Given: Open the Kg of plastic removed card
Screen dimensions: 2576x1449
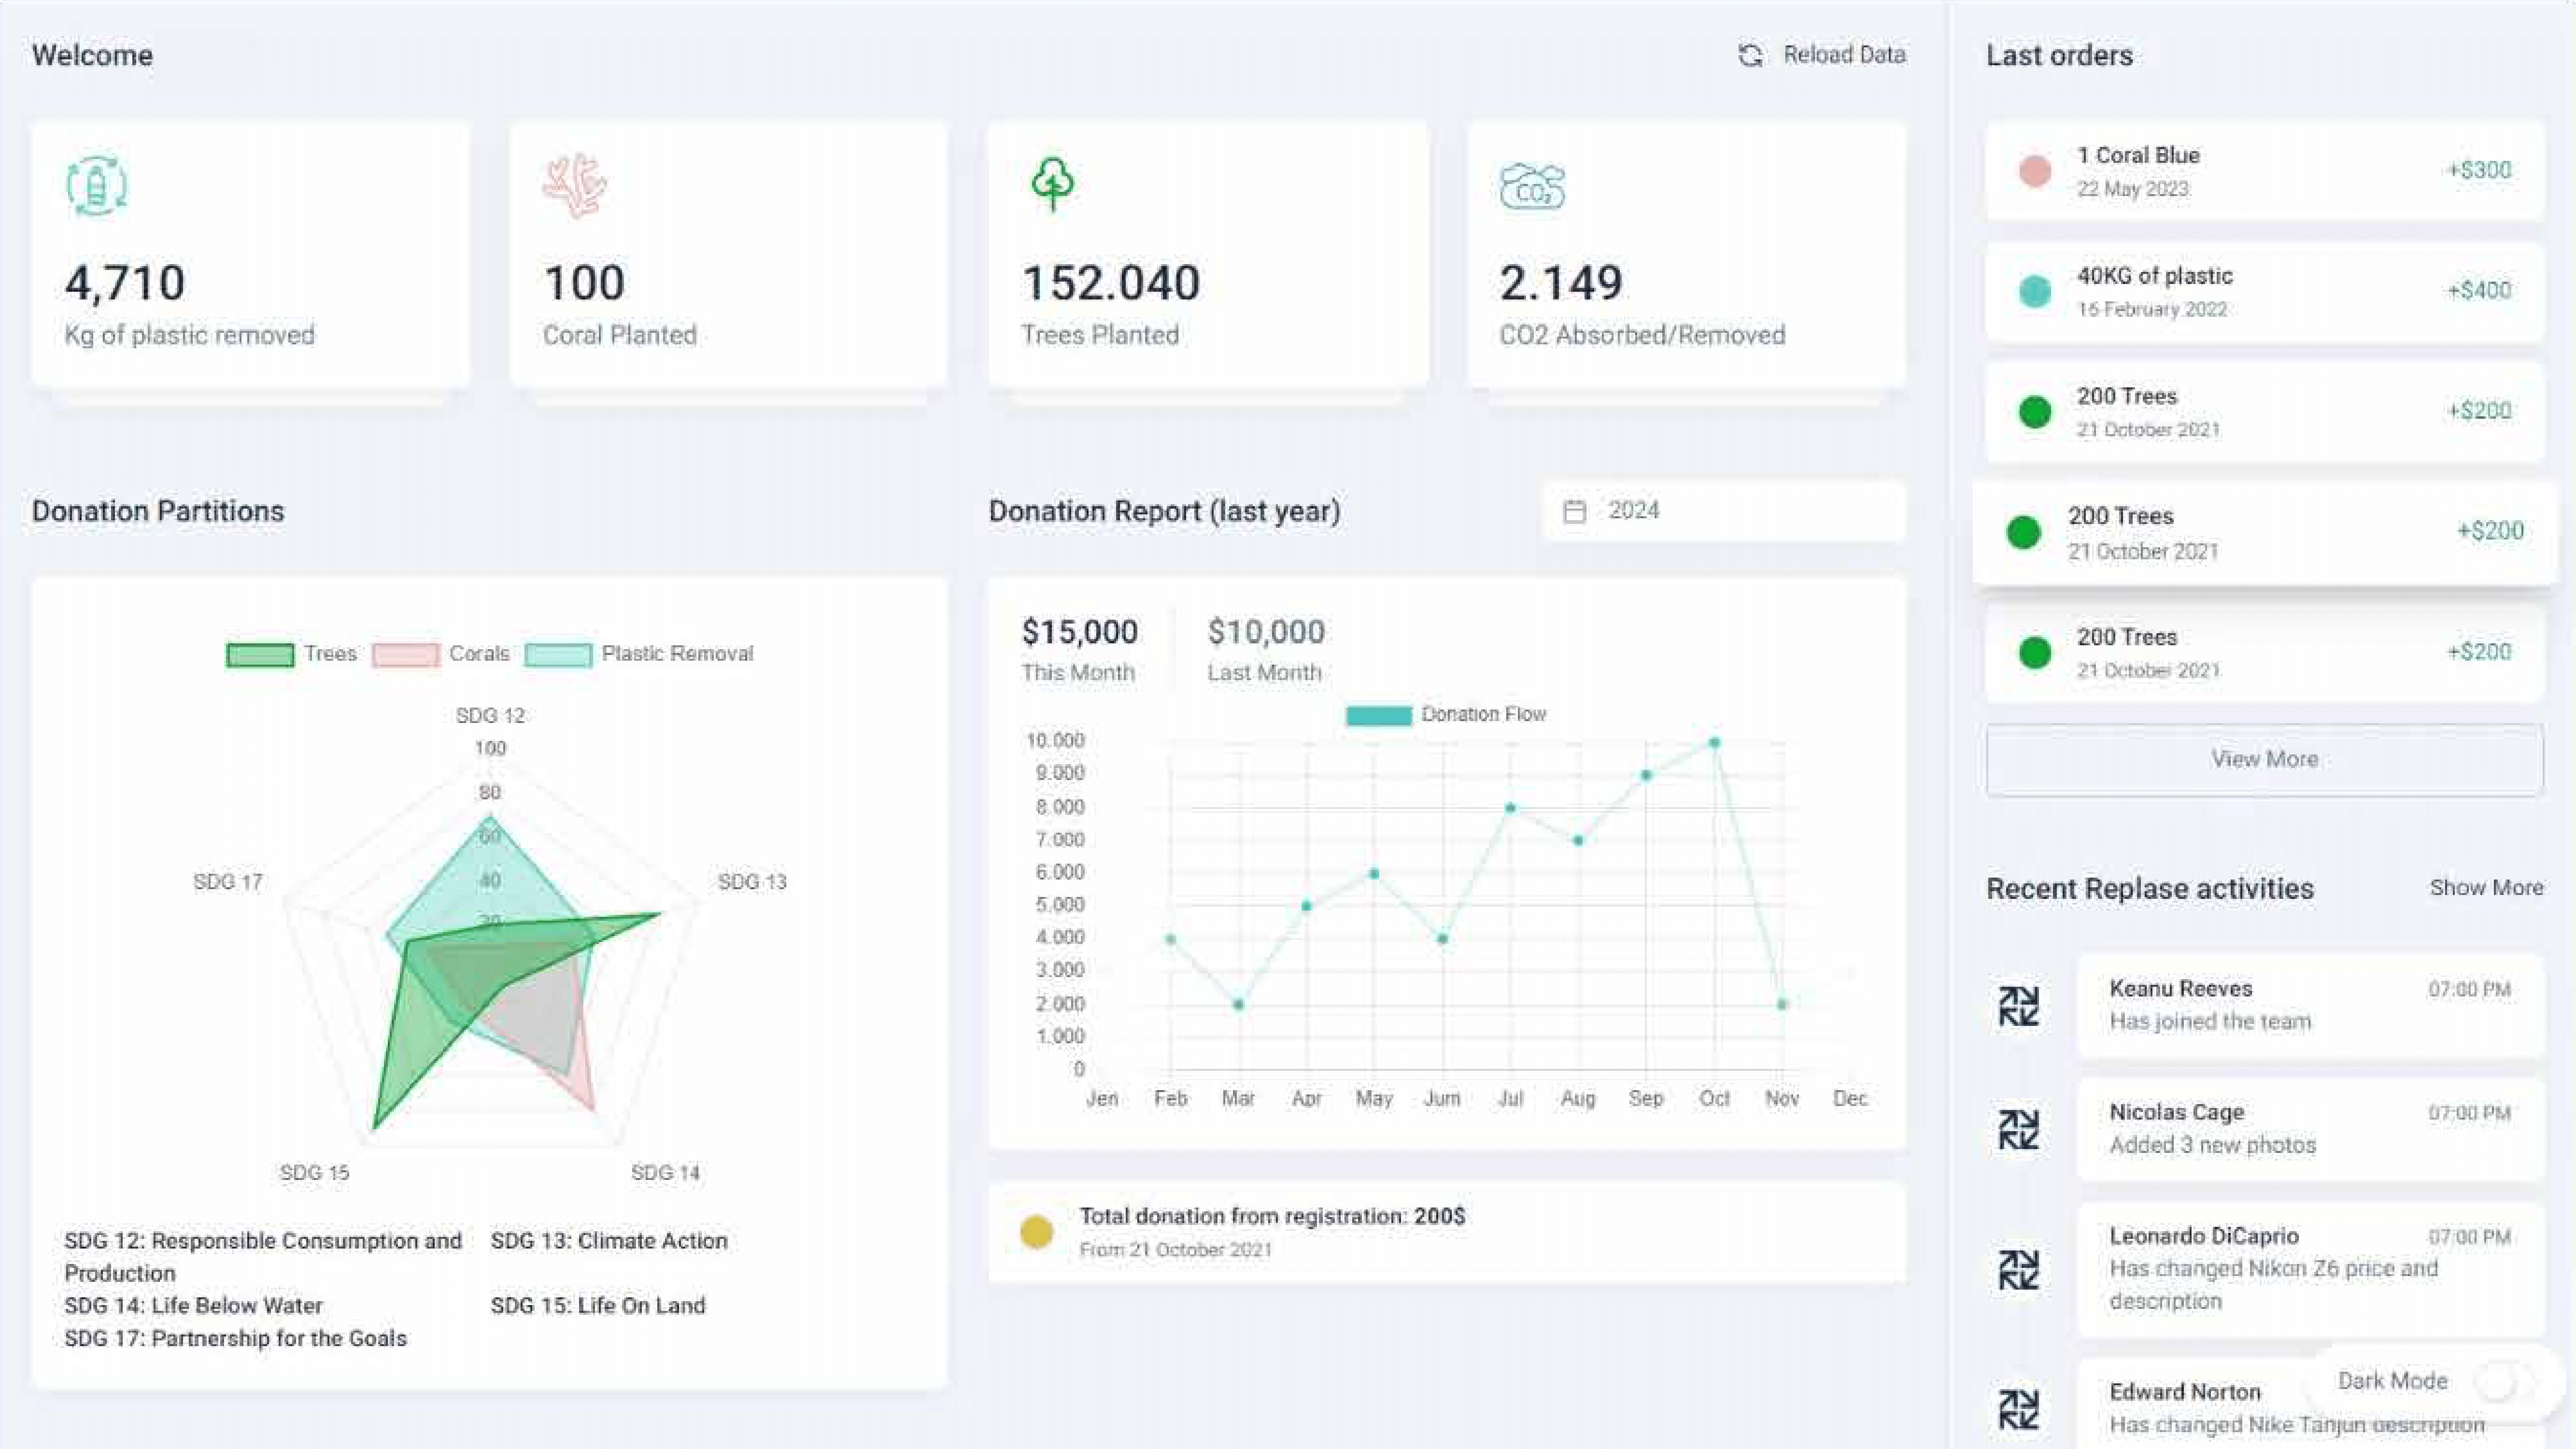Looking at the screenshot, I should pyautogui.click(x=250, y=255).
